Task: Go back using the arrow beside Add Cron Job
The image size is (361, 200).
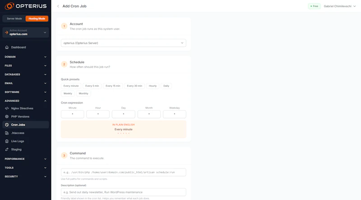Action: (58, 6)
